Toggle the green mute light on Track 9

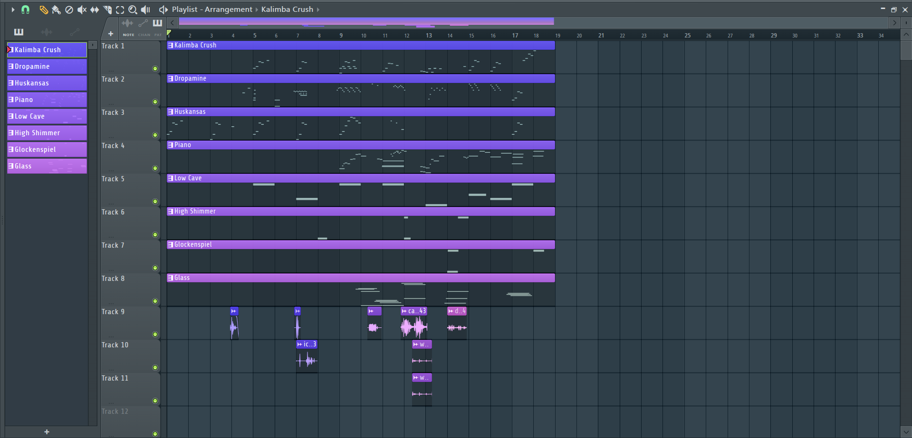155,334
